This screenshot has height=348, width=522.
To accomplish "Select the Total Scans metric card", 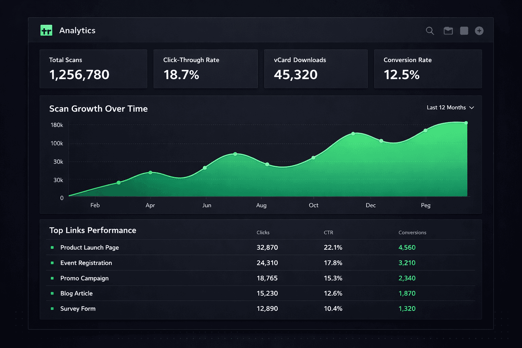I will tap(93, 69).
